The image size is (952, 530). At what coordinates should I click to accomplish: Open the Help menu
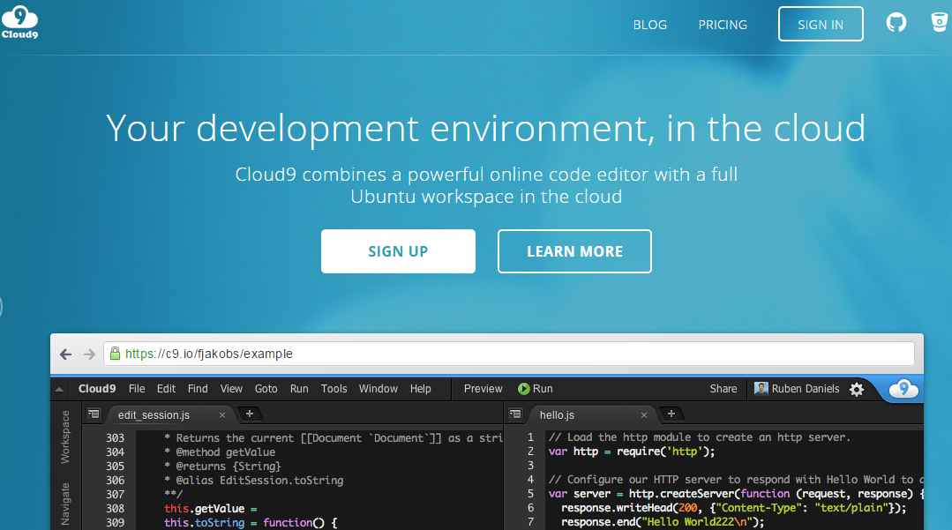tap(420, 389)
